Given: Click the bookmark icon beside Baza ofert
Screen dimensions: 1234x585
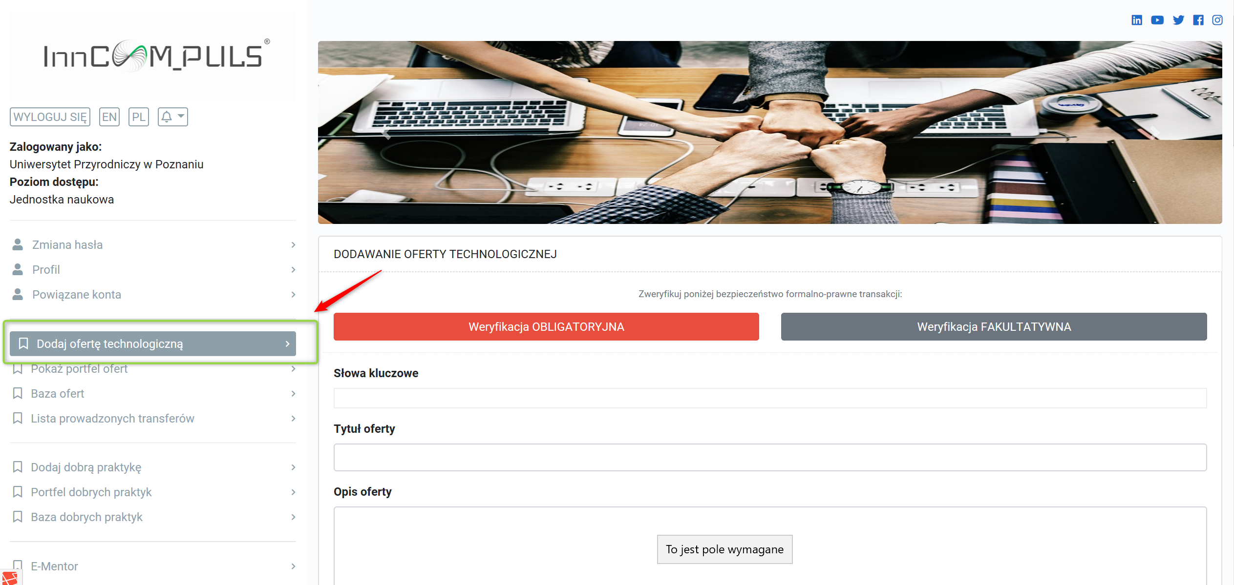Looking at the screenshot, I should (x=18, y=393).
